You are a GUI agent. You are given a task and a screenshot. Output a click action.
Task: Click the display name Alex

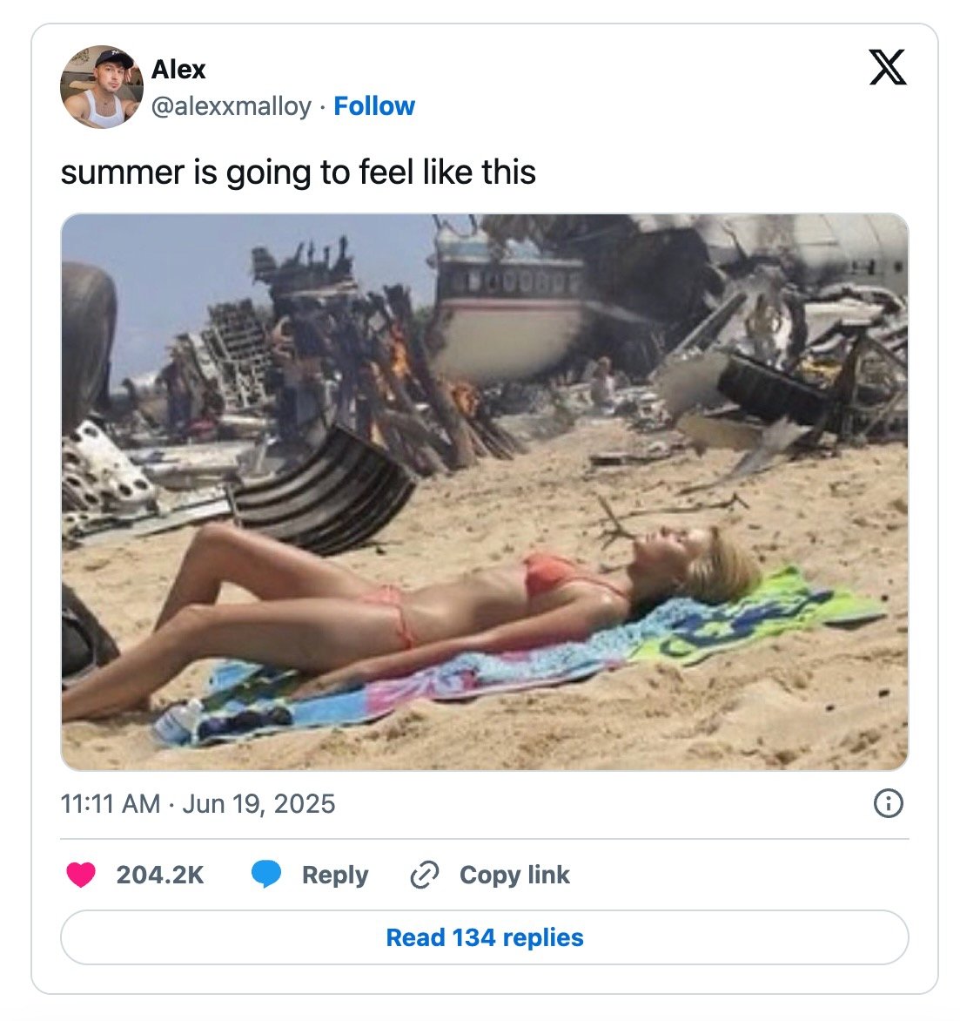178,69
